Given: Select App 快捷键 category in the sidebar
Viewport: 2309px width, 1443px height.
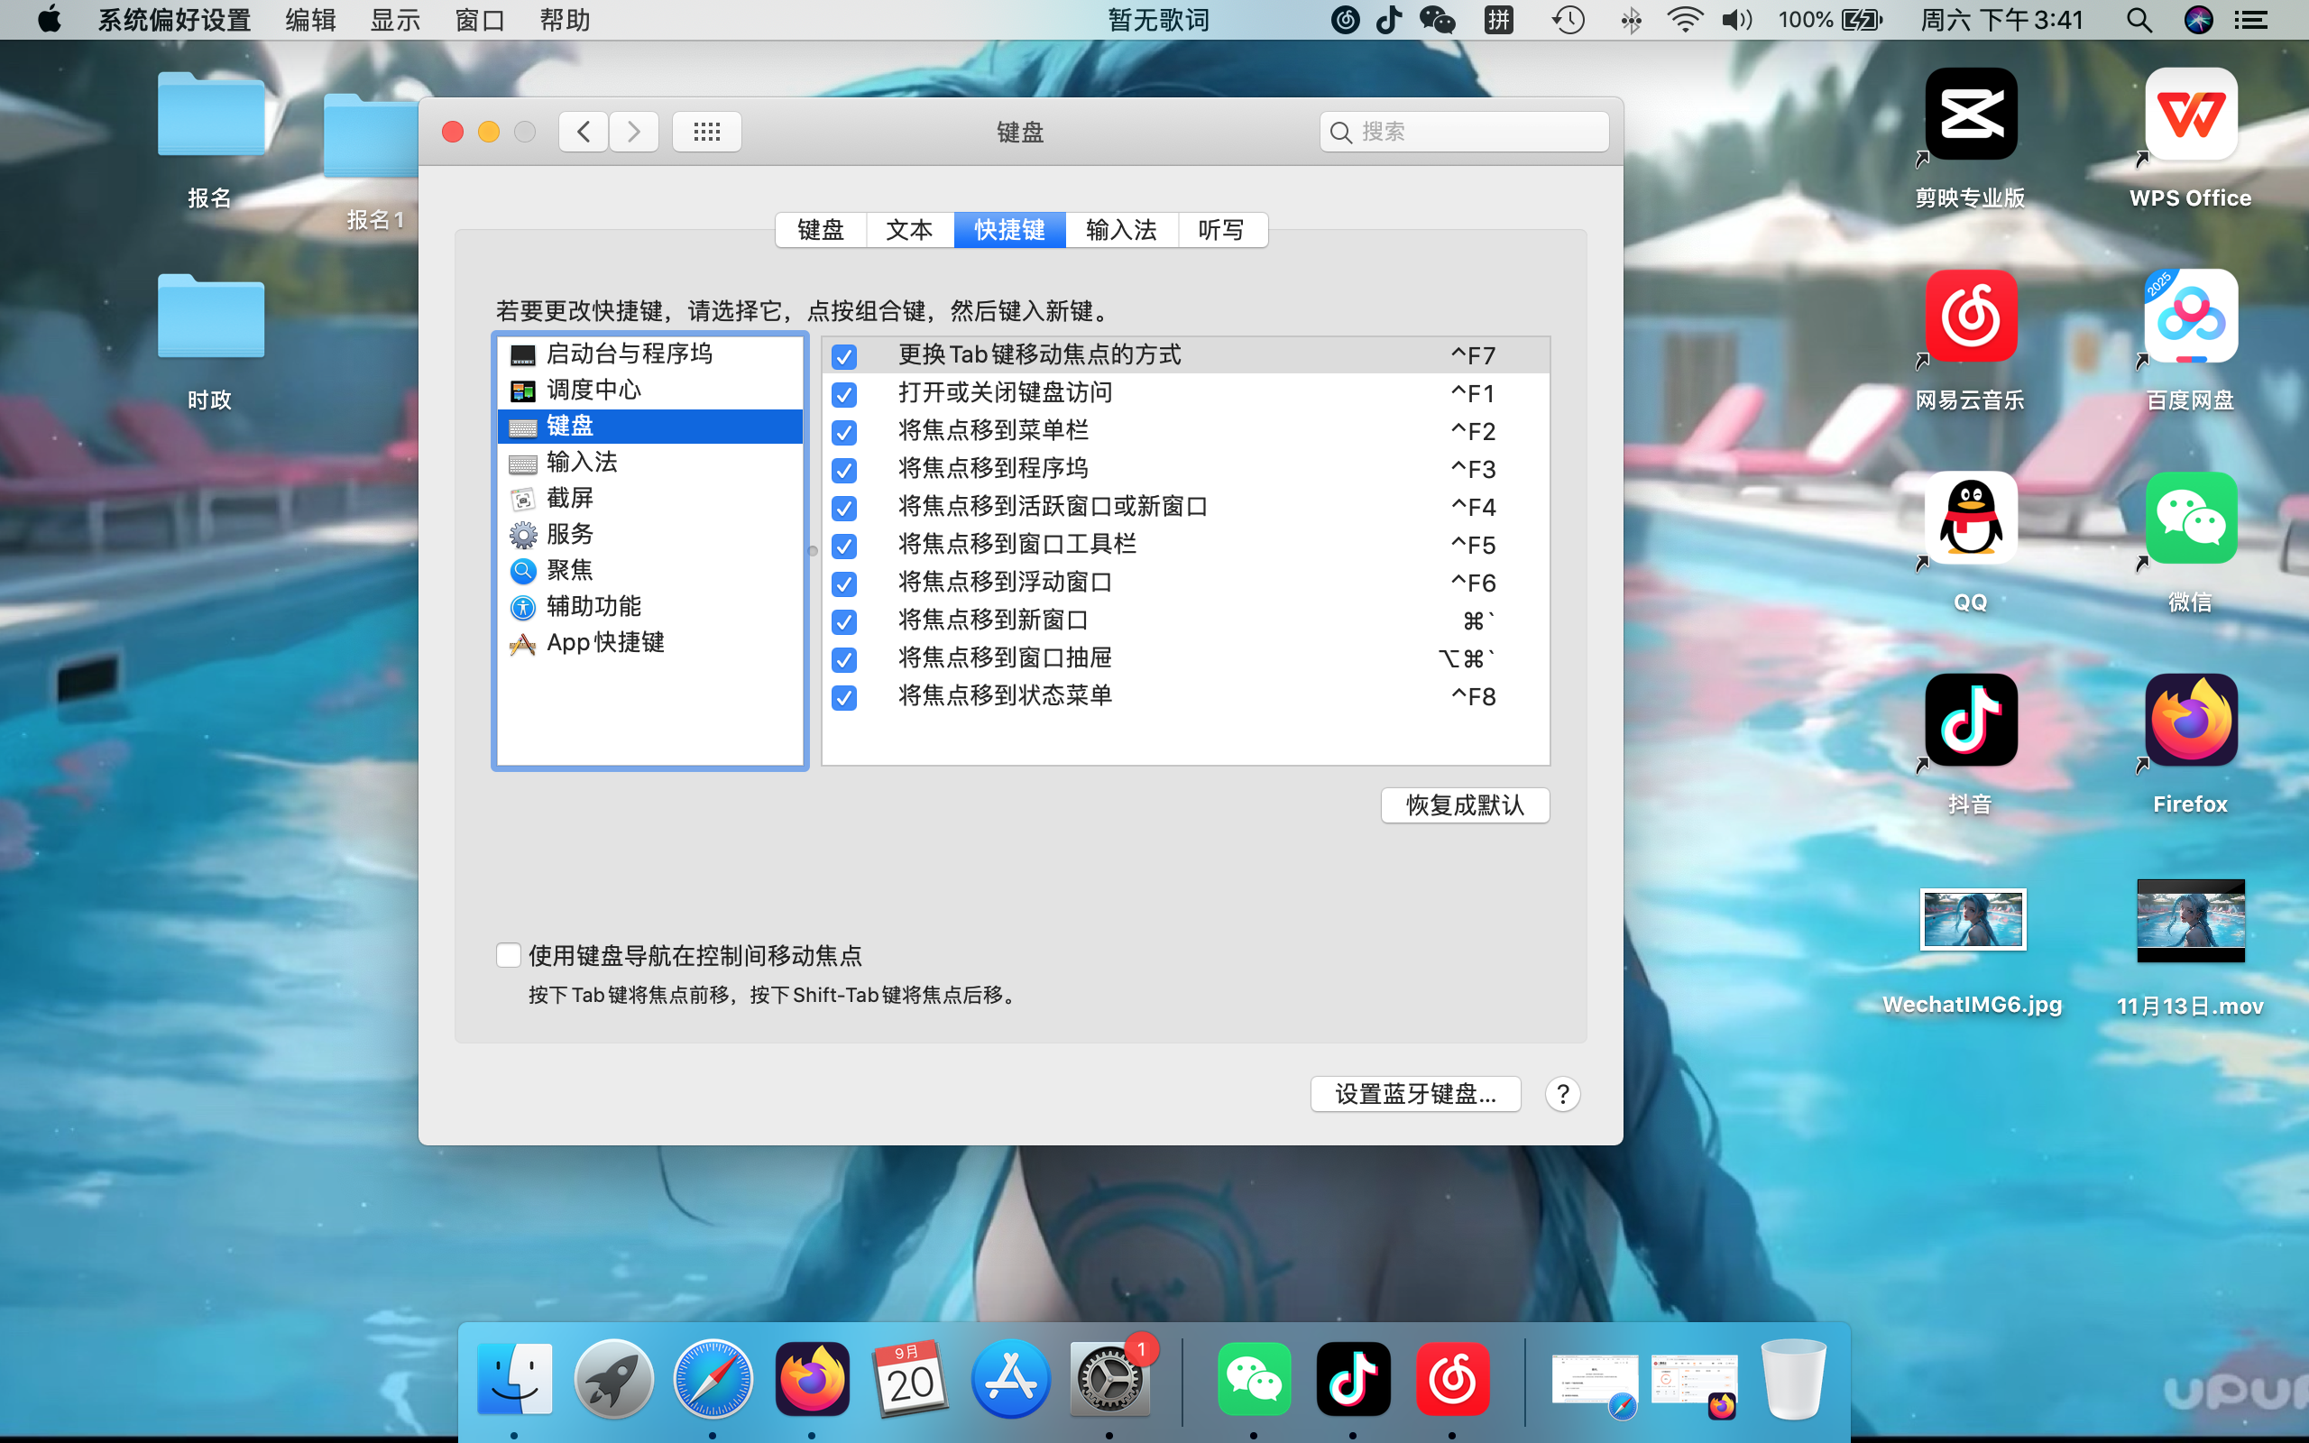Looking at the screenshot, I should click(605, 642).
